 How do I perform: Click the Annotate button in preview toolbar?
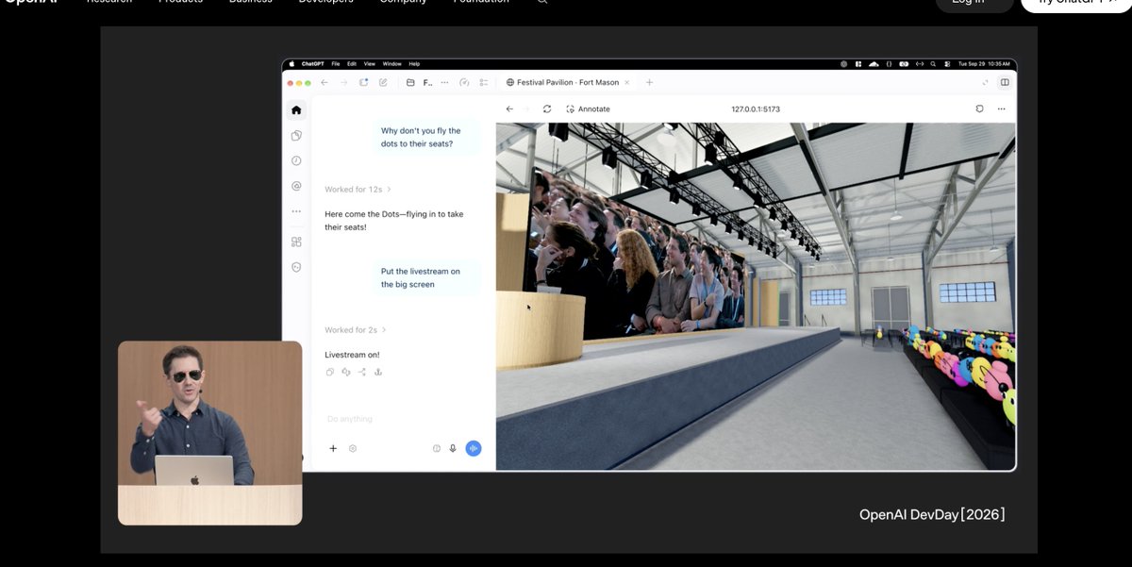(x=588, y=109)
